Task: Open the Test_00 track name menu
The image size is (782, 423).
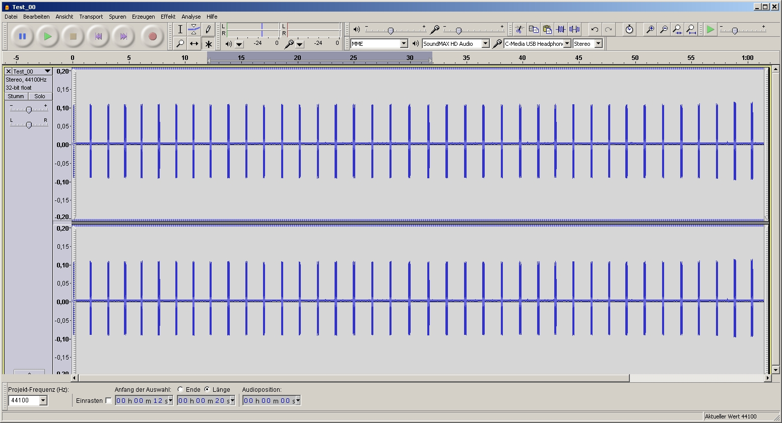Action: [x=32, y=72]
